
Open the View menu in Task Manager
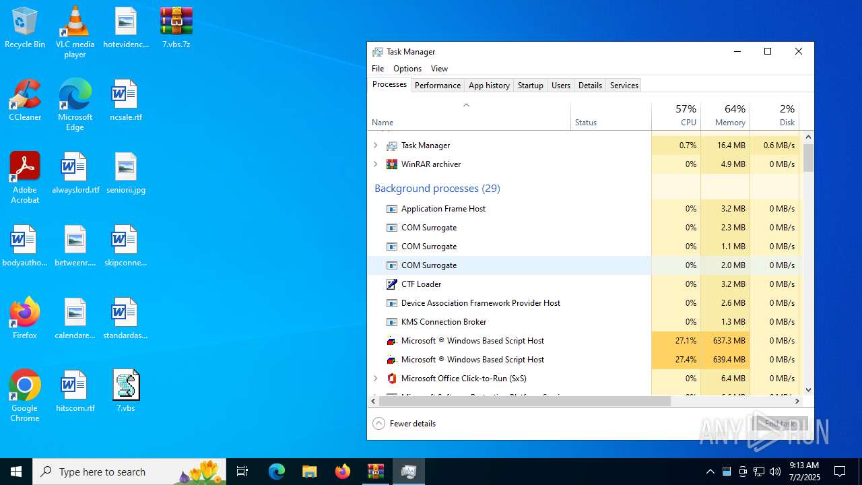439,69
